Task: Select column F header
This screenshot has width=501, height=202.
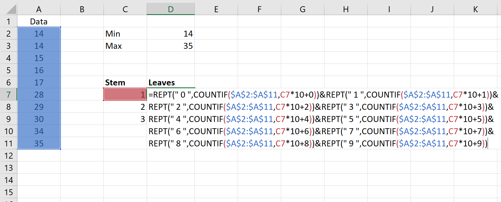Action: pyautogui.click(x=260, y=9)
